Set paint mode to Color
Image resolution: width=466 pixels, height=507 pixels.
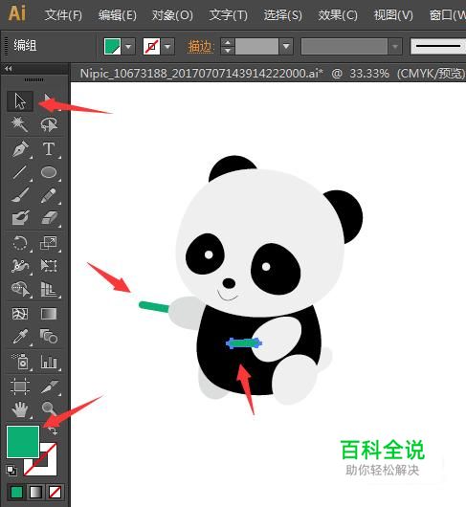pos(16,493)
